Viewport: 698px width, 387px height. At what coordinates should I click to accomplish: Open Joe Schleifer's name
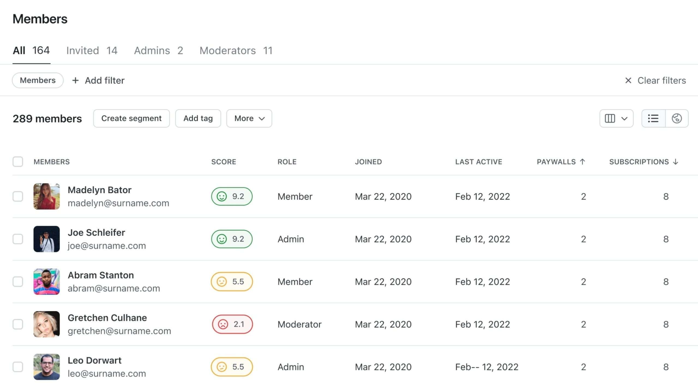pyautogui.click(x=96, y=232)
